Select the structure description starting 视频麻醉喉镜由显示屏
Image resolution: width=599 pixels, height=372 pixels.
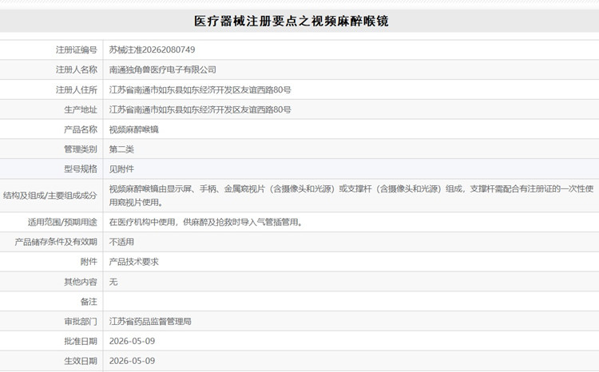[x=351, y=196]
